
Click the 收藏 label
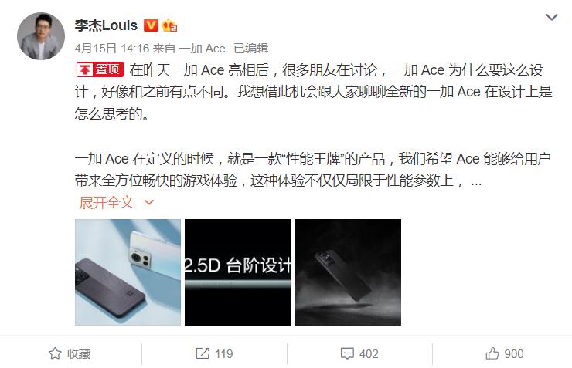coord(79,354)
